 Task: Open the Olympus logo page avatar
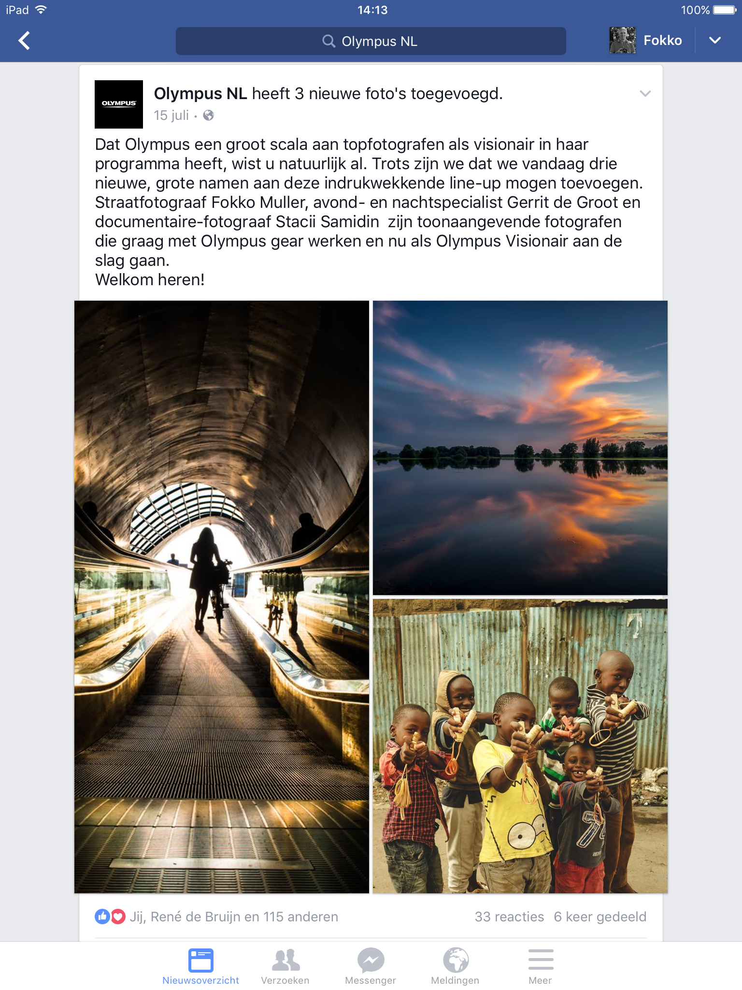119,104
